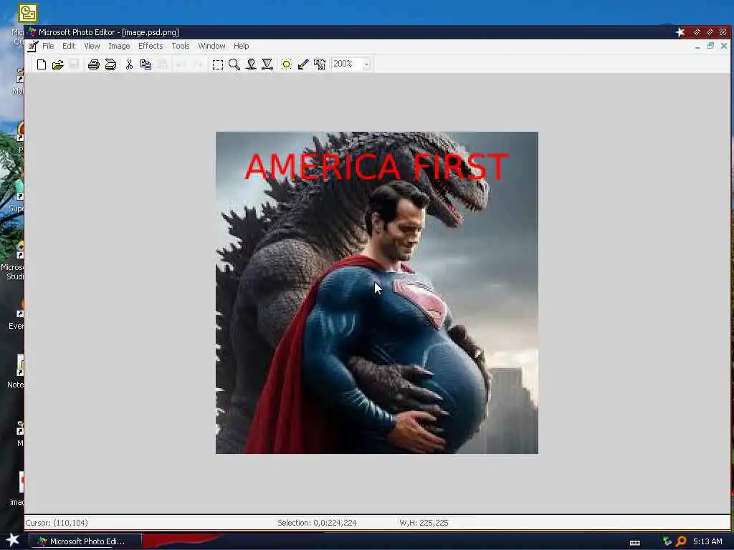Select the Set Transparent Color pencil tool
Image resolution: width=734 pixels, height=550 pixels.
(x=303, y=64)
